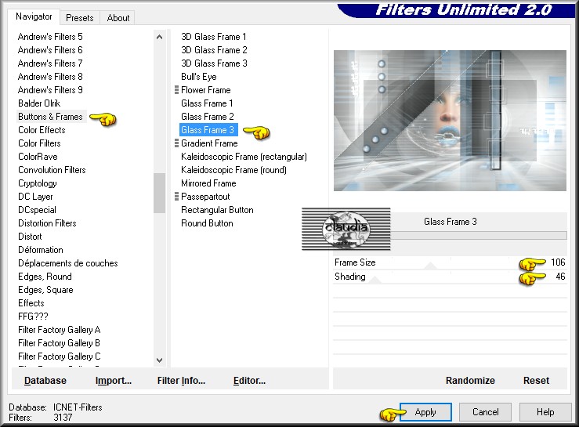
Task: Click the Shading slider handle
Action: click(375, 280)
